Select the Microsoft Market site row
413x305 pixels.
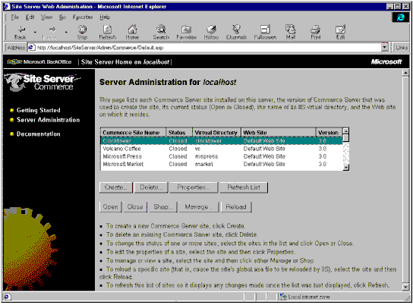(222, 164)
